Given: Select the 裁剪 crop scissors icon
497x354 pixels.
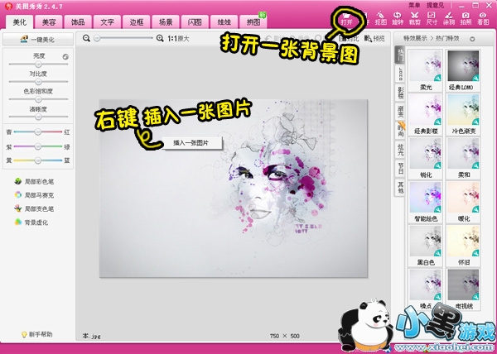Looking at the screenshot, I should 415,19.
